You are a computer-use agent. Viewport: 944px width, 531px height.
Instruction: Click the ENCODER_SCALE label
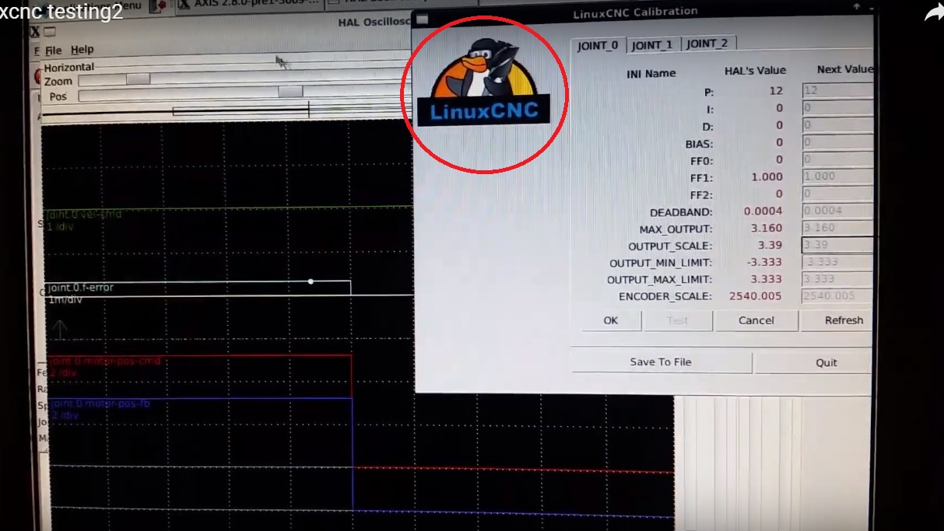665,296
